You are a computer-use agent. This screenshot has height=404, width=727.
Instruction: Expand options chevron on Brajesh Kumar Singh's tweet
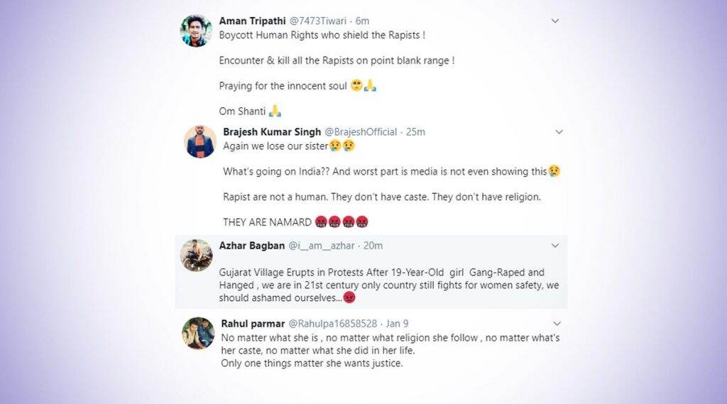559,132
